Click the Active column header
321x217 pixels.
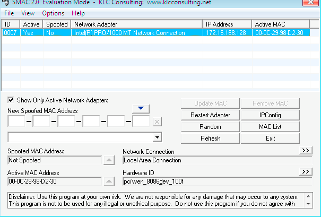click(31, 24)
